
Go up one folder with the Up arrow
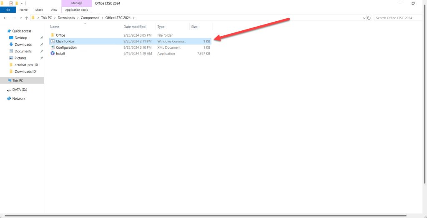[27, 18]
